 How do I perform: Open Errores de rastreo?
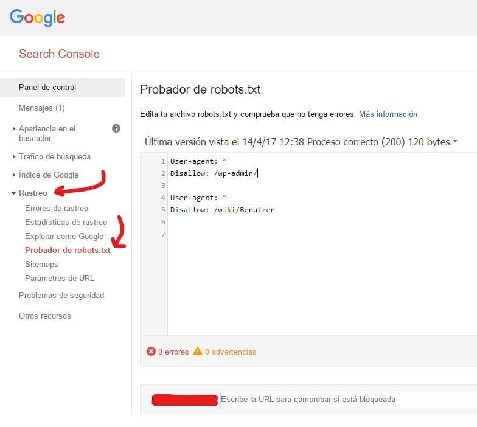(x=57, y=208)
